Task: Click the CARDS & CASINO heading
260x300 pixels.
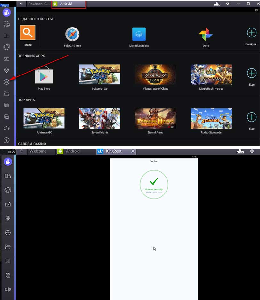Action: click(x=32, y=144)
